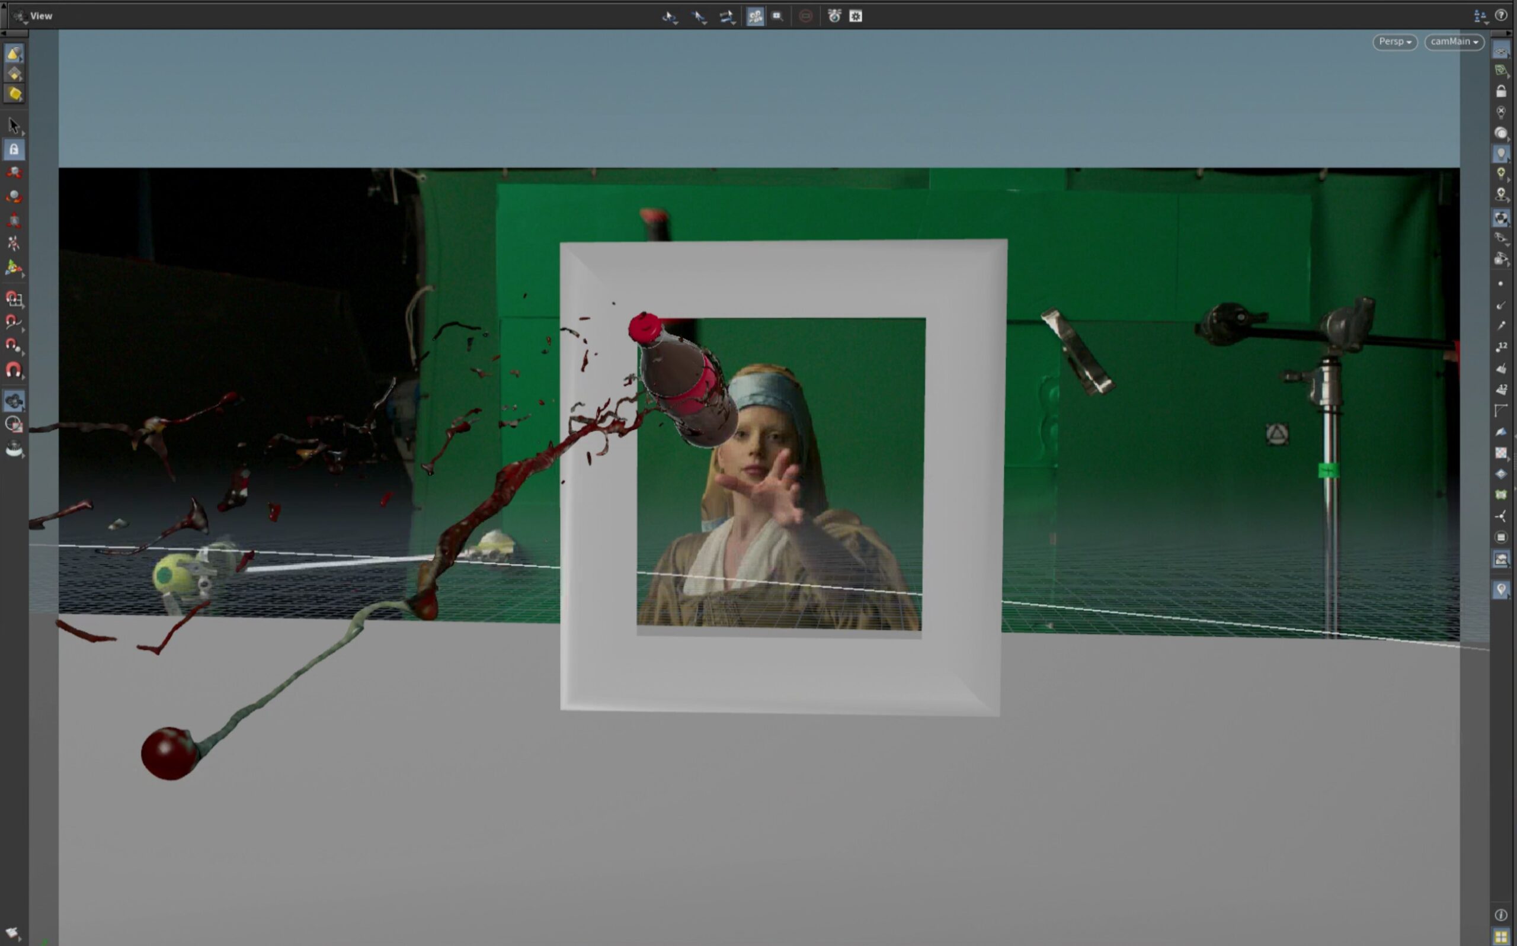The image size is (1517, 946).
Task: Toggle display points dot icon
Action: (x=1501, y=284)
